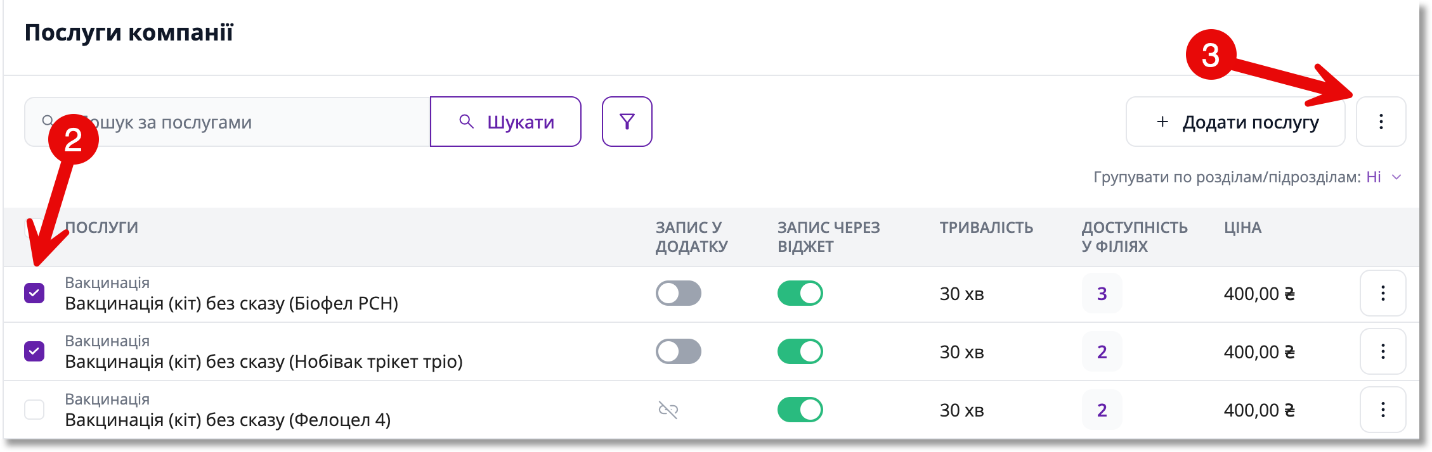Viewport: 1432px width, 452px height.
Task: Uncheck the Біофел PCH service checkbox
Action: click(34, 293)
